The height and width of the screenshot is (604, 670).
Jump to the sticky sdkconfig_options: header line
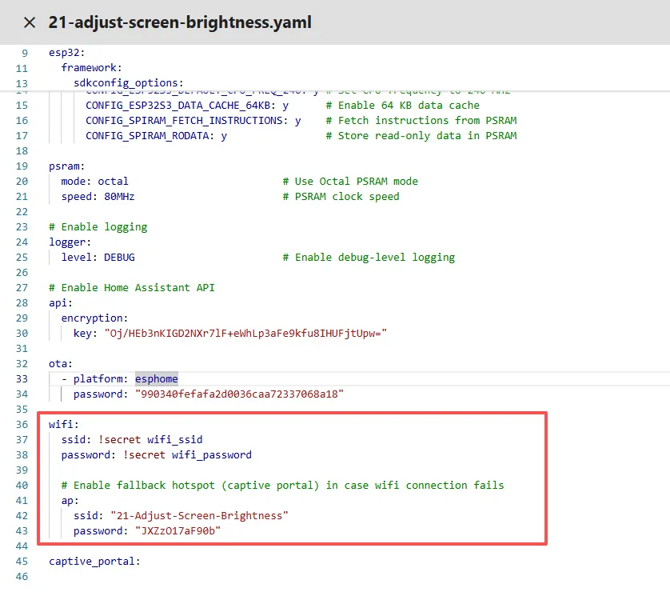pyautogui.click(x=128, y=82)
